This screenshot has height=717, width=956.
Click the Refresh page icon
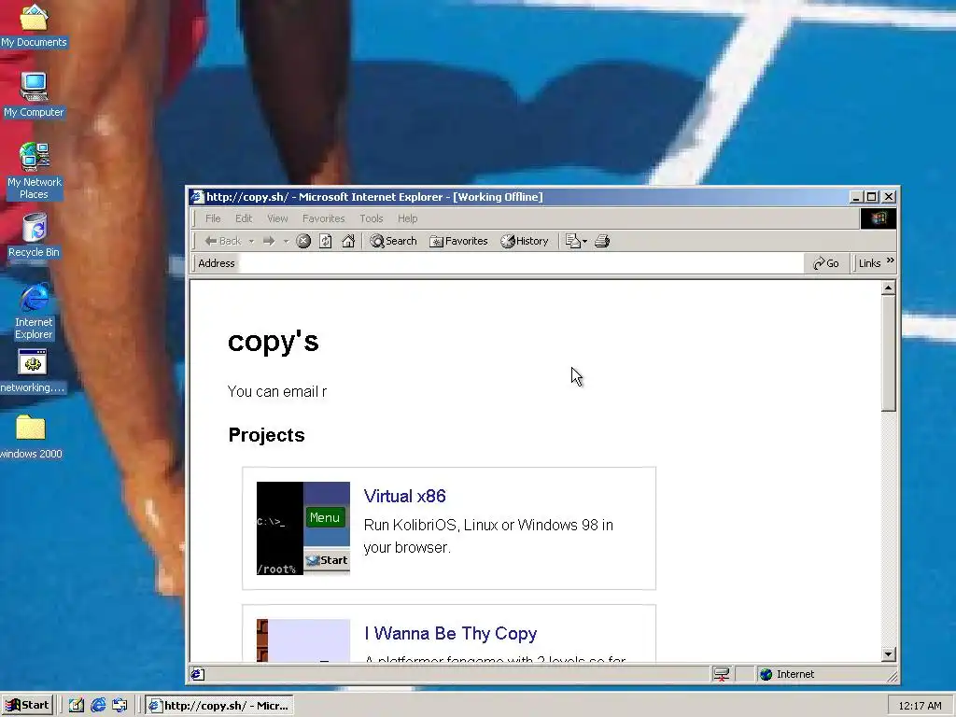pyautogui.click(x=326, y=242)
